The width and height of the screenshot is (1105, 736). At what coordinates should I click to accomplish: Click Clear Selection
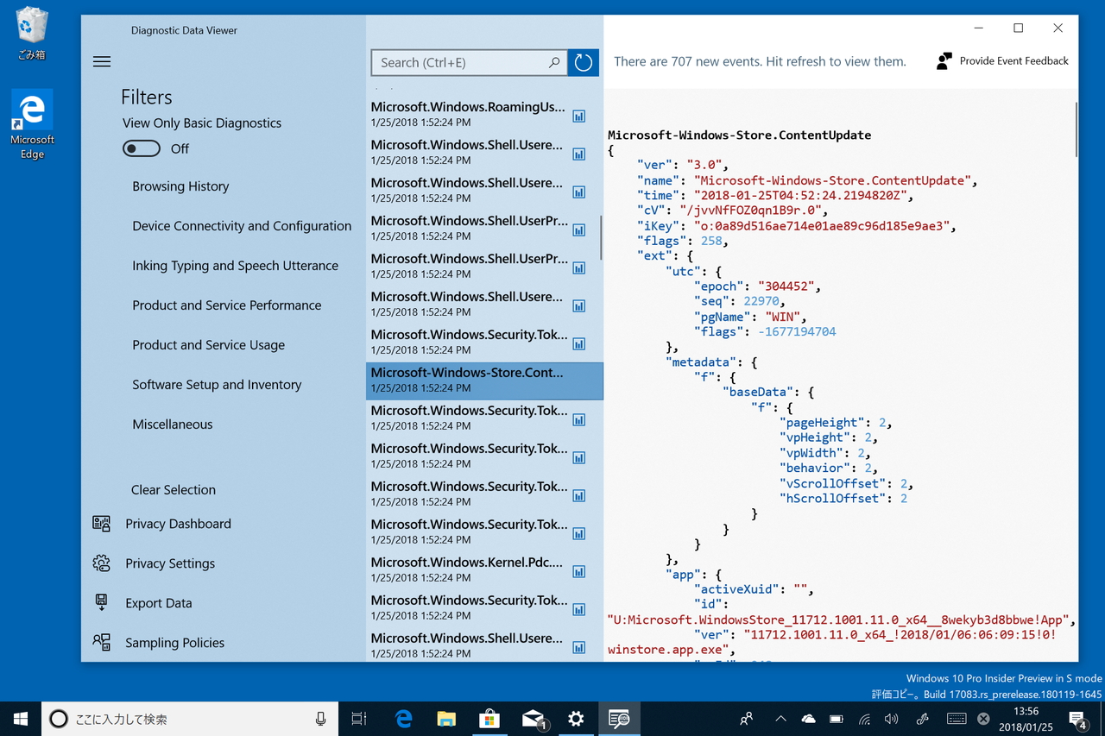click(x=174, y=490)
